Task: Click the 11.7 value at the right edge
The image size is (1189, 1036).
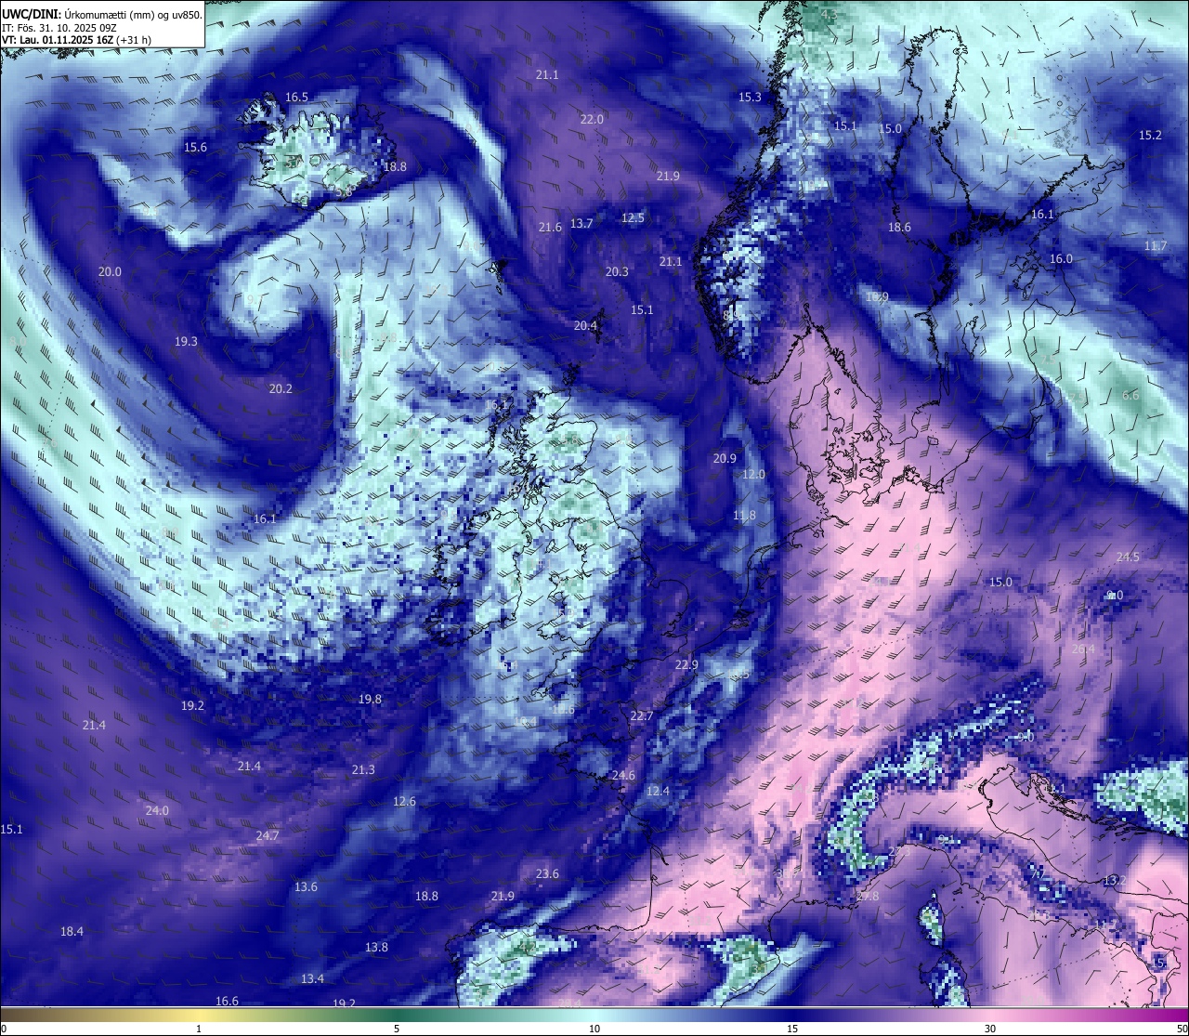Action: 1156,246
